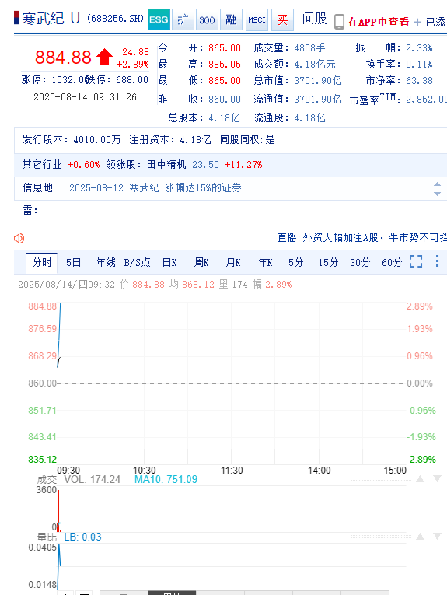Open 在APP中查看 link
The width and height of the screenshot is (447, 595).
click(379, 22)
